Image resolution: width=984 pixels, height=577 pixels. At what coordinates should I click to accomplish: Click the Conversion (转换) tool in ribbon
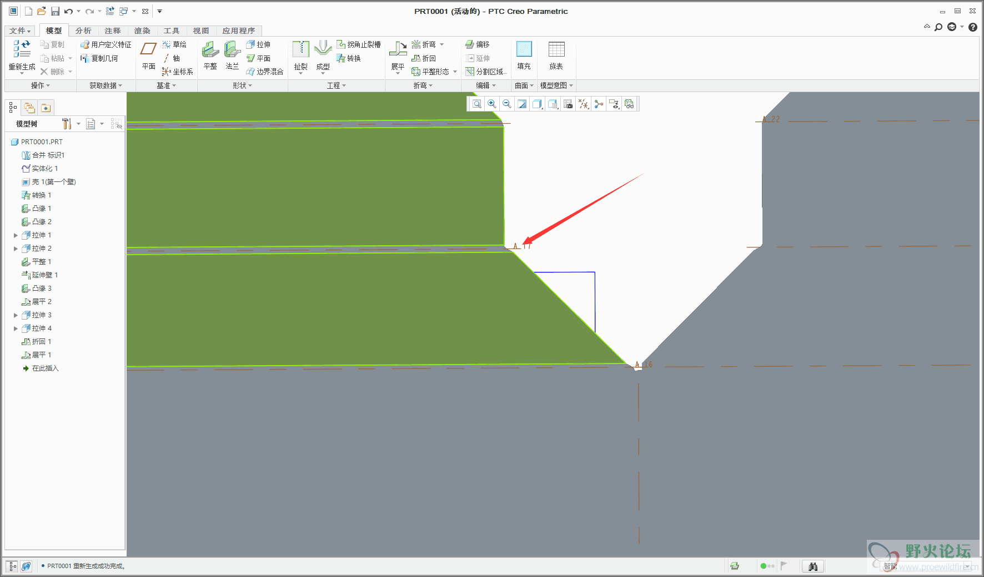[x=349, y=58]
